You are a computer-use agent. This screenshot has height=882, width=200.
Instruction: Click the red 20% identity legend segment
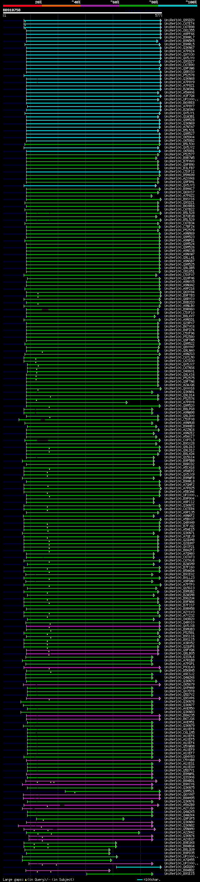pyautogui.click(x=22, y=6)
